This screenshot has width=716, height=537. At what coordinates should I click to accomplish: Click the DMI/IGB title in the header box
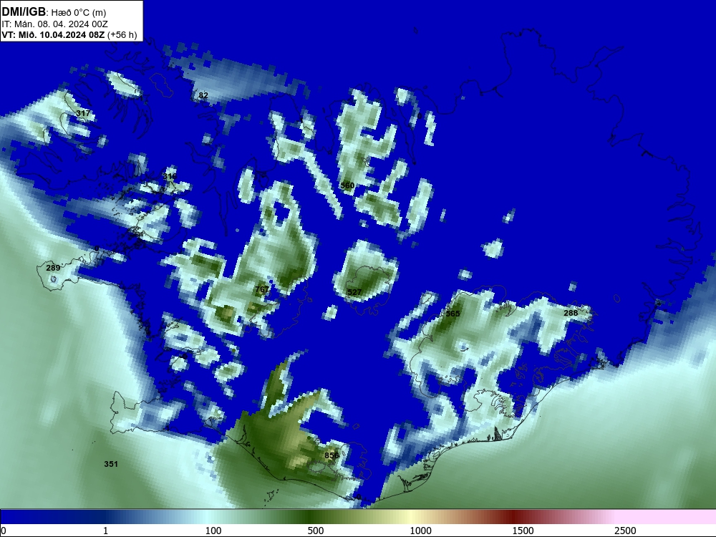tap(24, 12)
